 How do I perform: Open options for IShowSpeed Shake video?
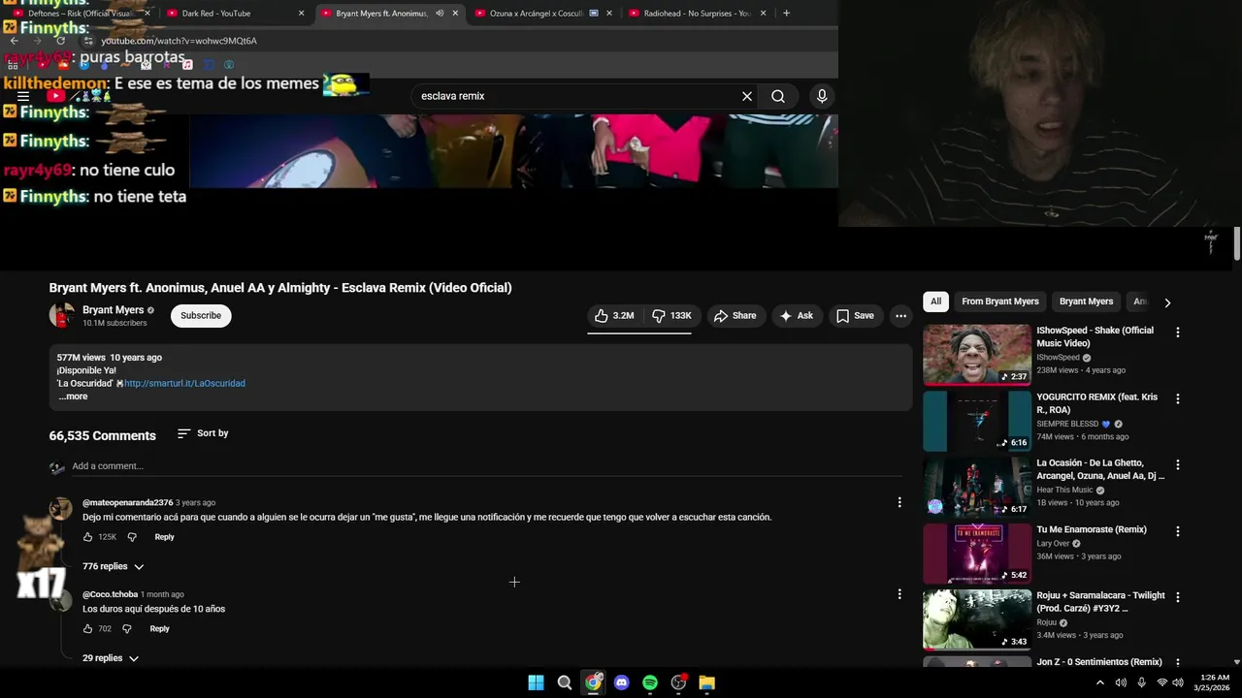click(1178, 333)
